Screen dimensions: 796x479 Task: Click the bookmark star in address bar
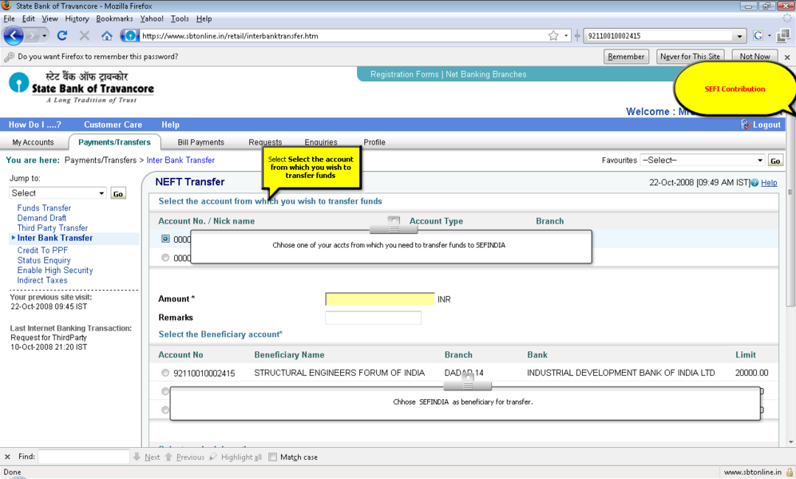553,36
